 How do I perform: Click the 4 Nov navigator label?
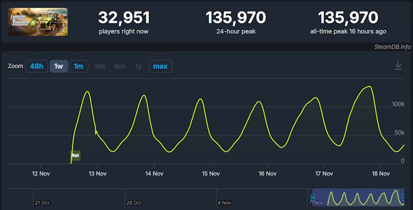224,203
